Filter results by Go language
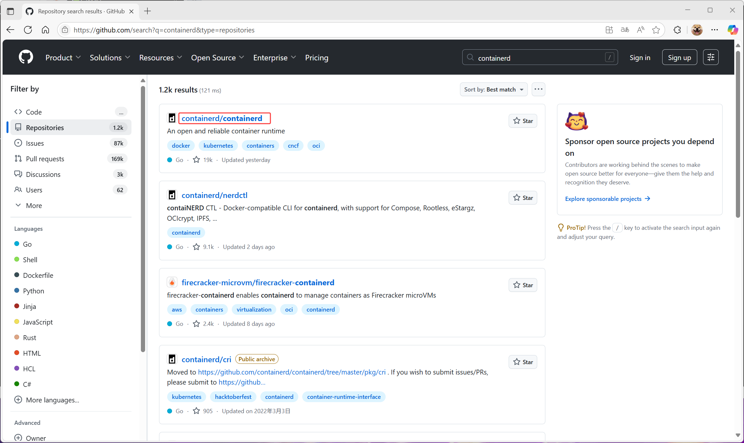The height and width of the screenshot is (443, 744). [27, 244]
